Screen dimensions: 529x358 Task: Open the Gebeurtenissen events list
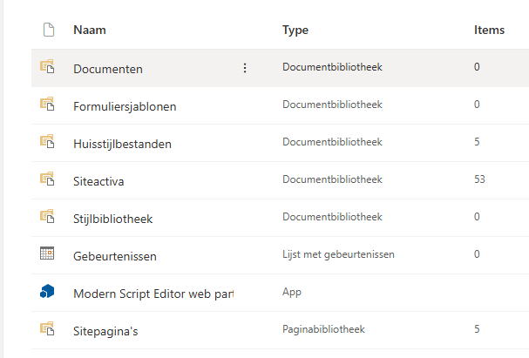(114, 256)
